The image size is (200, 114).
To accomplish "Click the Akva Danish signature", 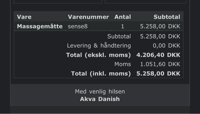I will click(x=100, y=99).
